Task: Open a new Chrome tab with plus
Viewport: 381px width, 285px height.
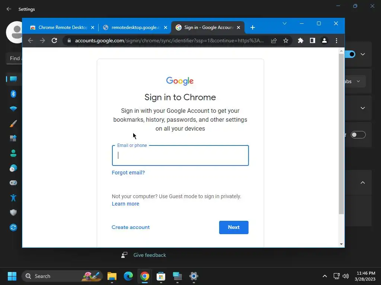Action: [253, 27]
